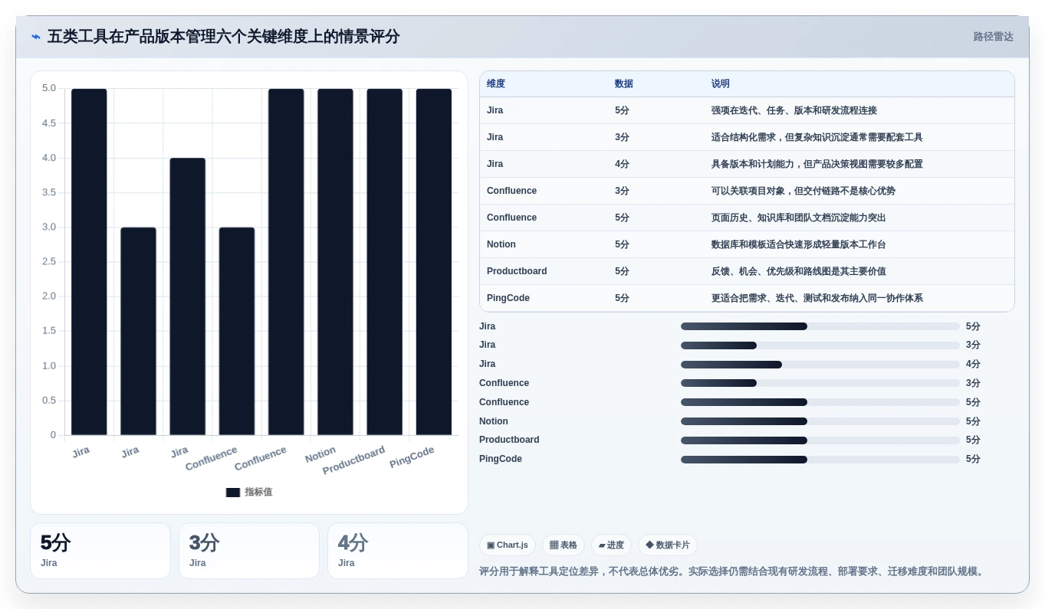
Task: Click the chart title heading text
Action: pos(223,37)
